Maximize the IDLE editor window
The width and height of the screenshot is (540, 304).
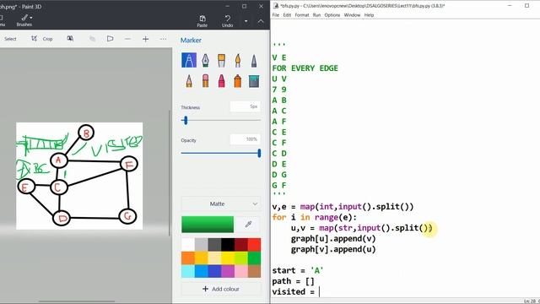point(526,6)
